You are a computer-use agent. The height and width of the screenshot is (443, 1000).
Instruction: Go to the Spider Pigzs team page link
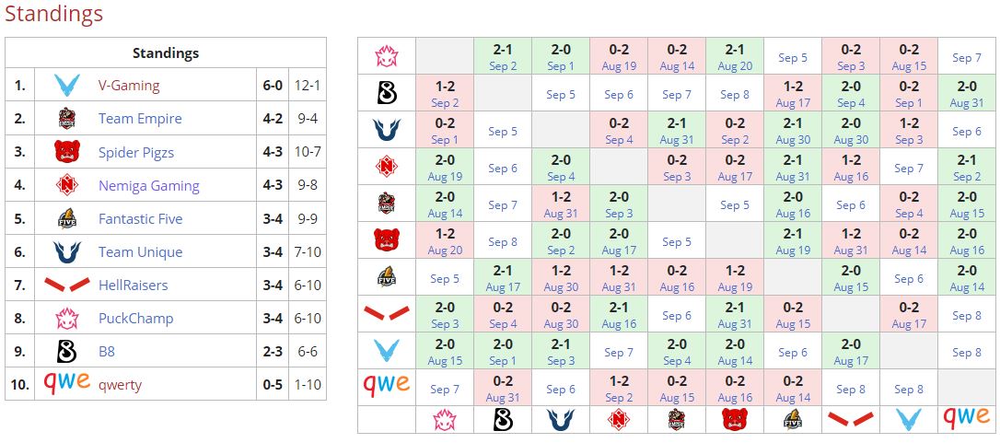pos(136,152)
